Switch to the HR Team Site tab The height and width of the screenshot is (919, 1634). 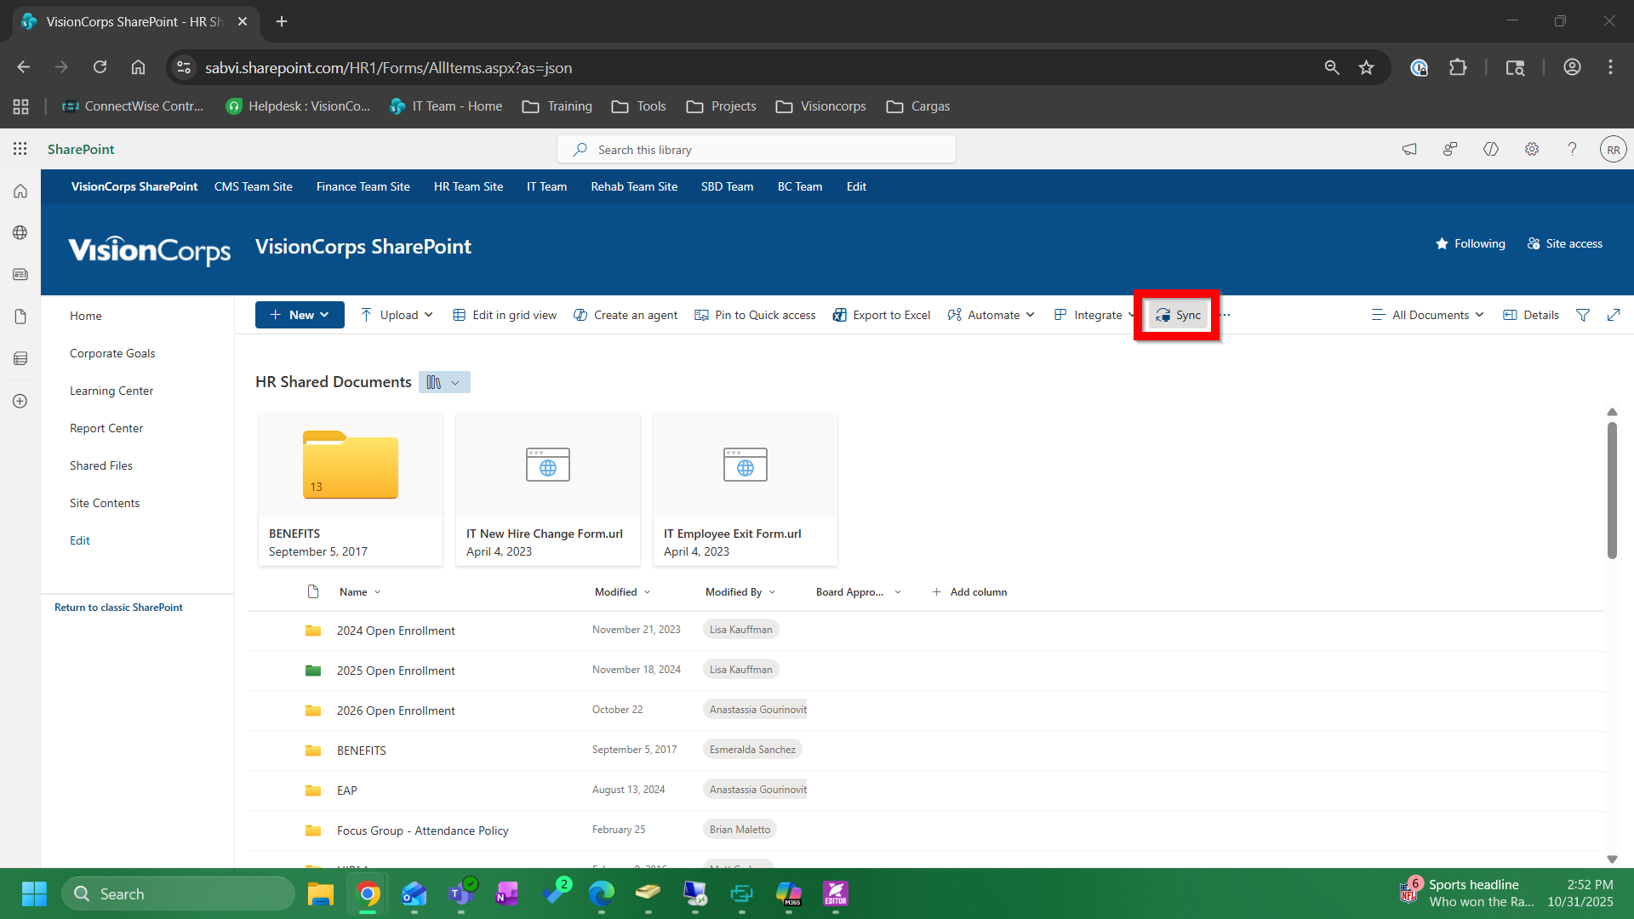click(x=467, y=186)
